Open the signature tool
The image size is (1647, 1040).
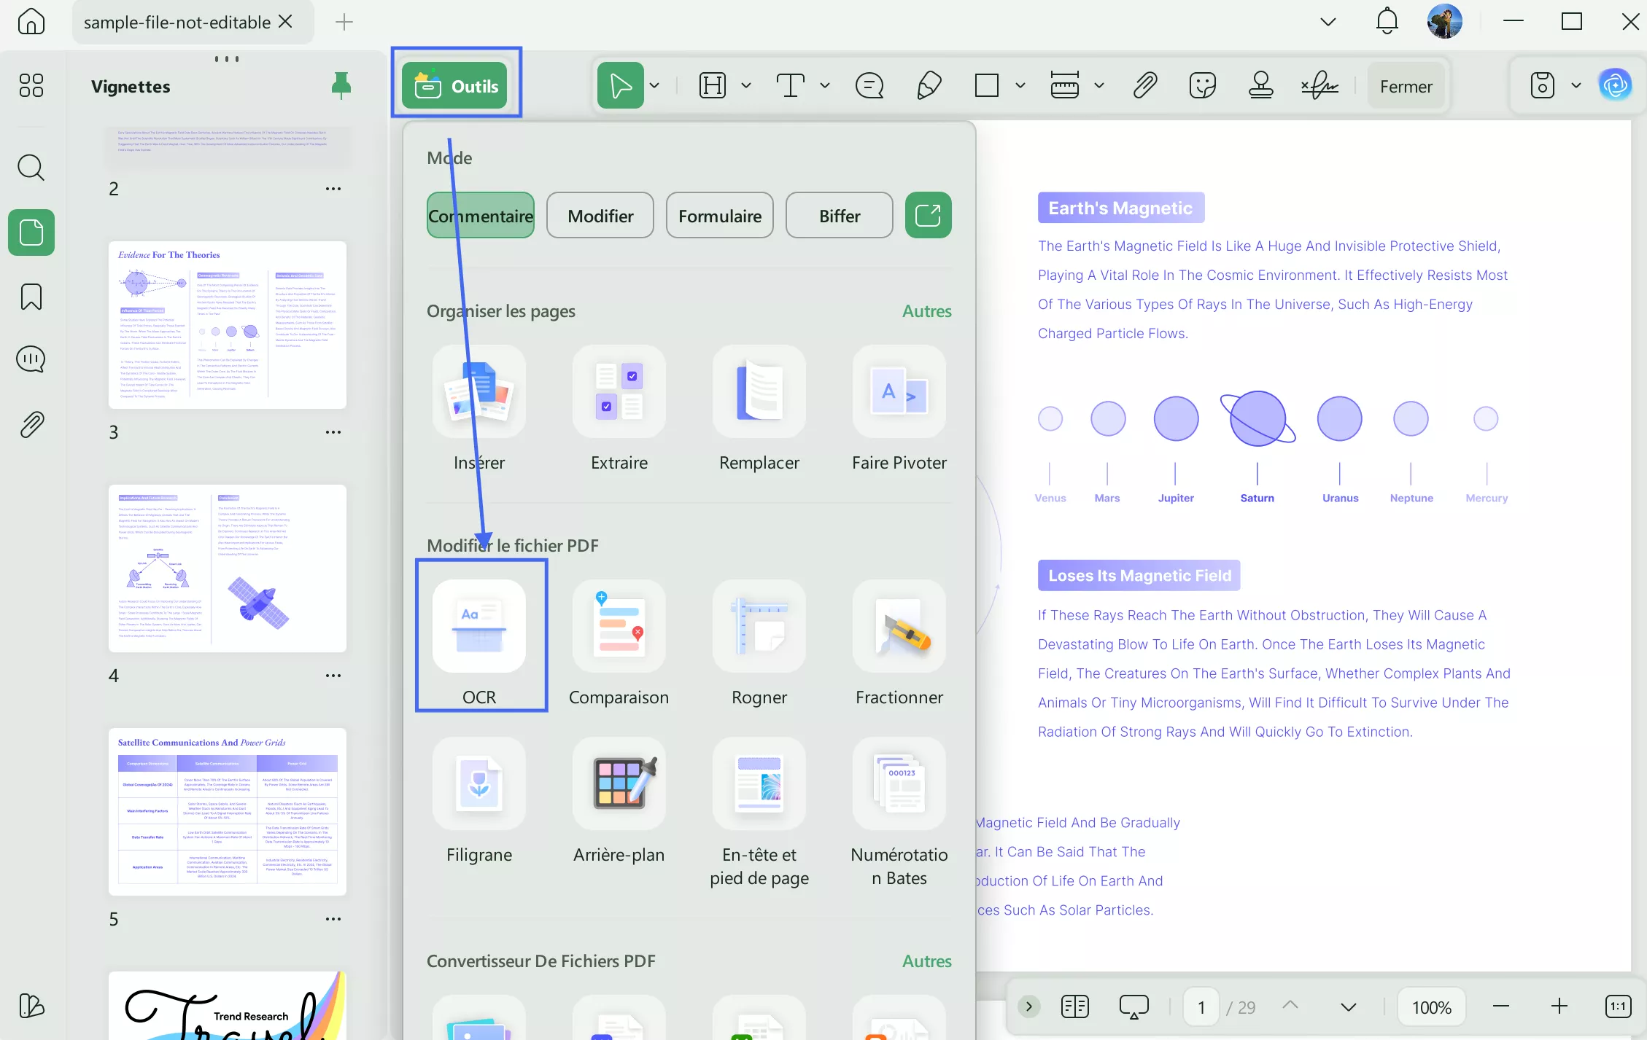[1319, 85]
